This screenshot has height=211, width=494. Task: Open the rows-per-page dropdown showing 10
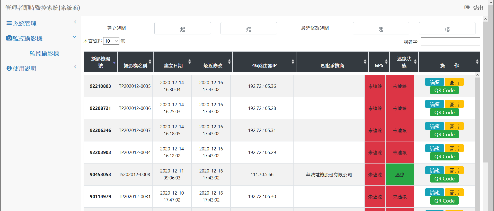coord(111,41)
